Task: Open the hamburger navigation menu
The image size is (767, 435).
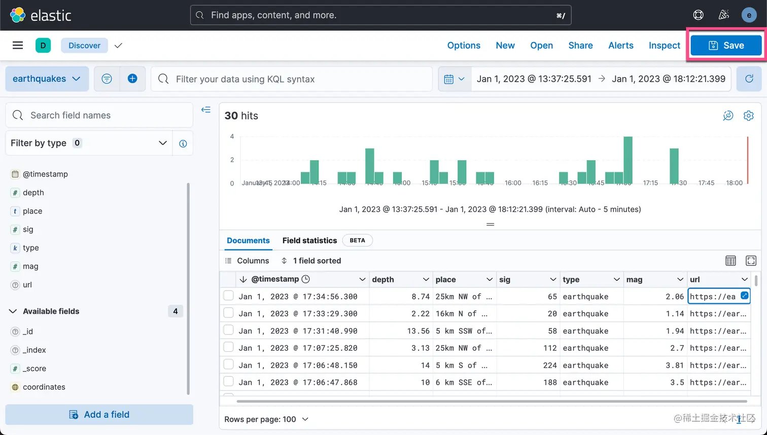Action: point(18,45)
